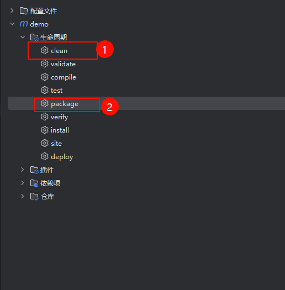Select the test lifecycle goal label
Image resolution: width=285 pixels, height=290 pixels.
pos(56,91)
